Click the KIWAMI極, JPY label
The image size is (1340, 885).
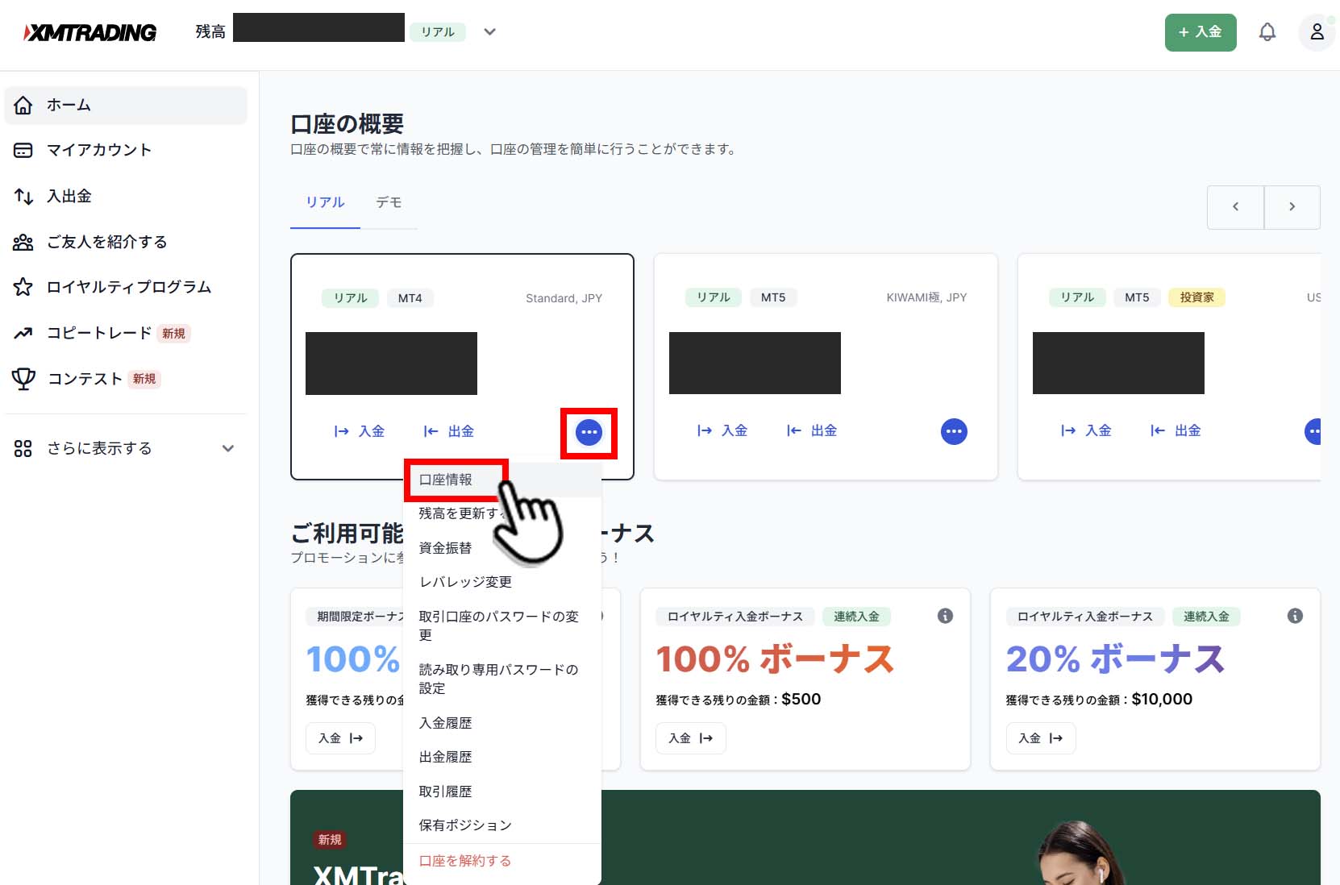click(x=926, y=297)
